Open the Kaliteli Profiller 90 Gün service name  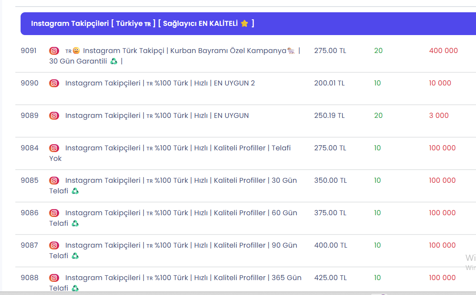(x=173, y=251)
